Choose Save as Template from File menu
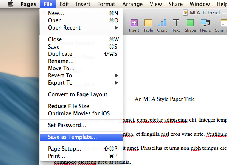The image size is (227, 165). point(73,137)
